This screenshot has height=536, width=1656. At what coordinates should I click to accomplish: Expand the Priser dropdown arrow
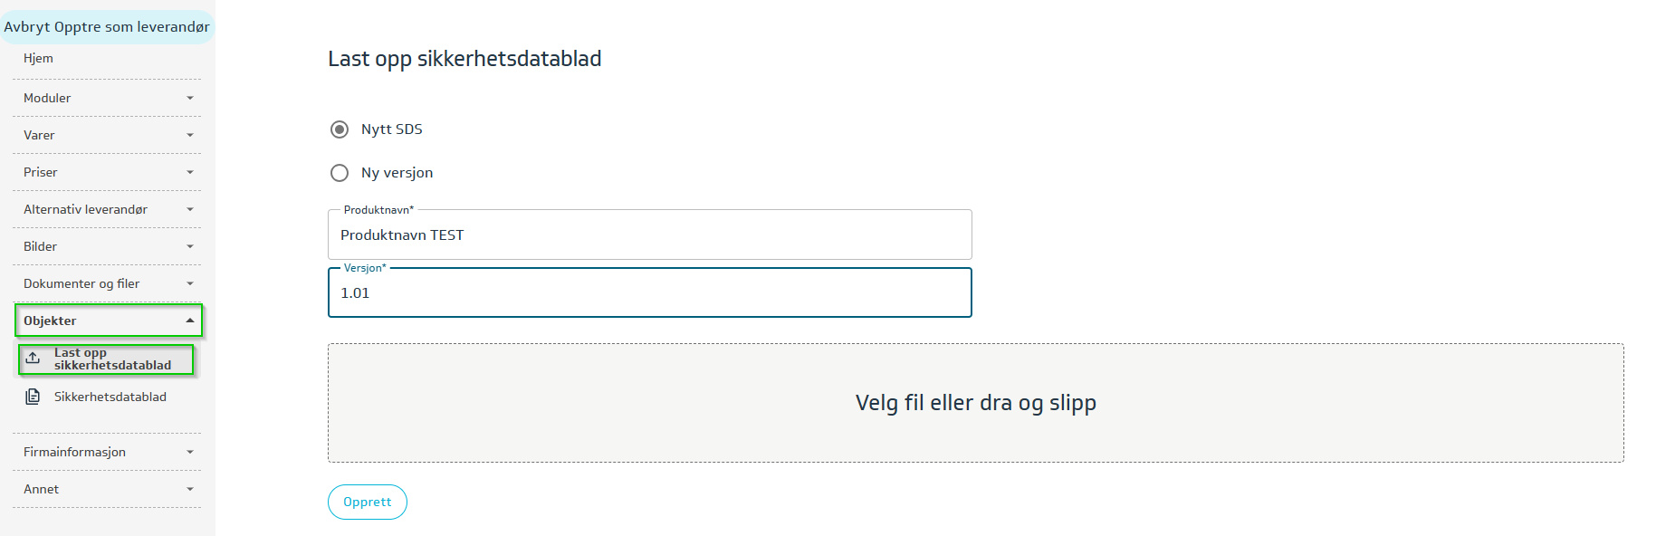(190, 172)
